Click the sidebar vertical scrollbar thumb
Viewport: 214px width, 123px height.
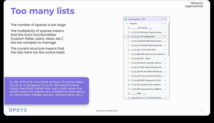pos(169,39)
